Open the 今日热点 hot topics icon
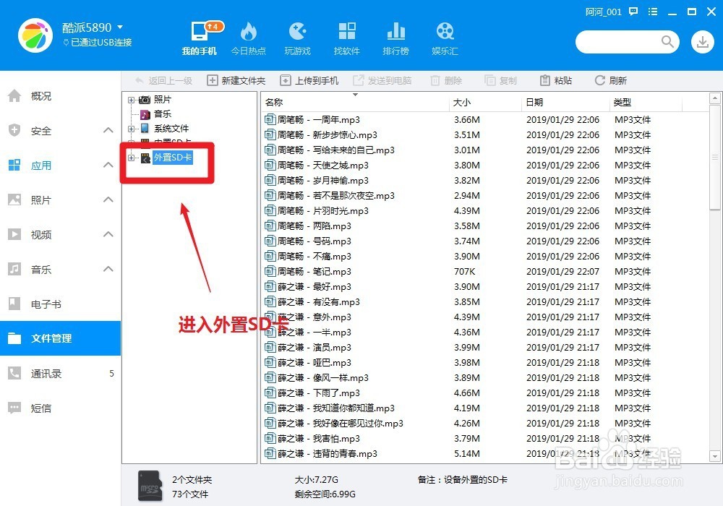Screen dimensions: 723x506 (x=249, y=36)
